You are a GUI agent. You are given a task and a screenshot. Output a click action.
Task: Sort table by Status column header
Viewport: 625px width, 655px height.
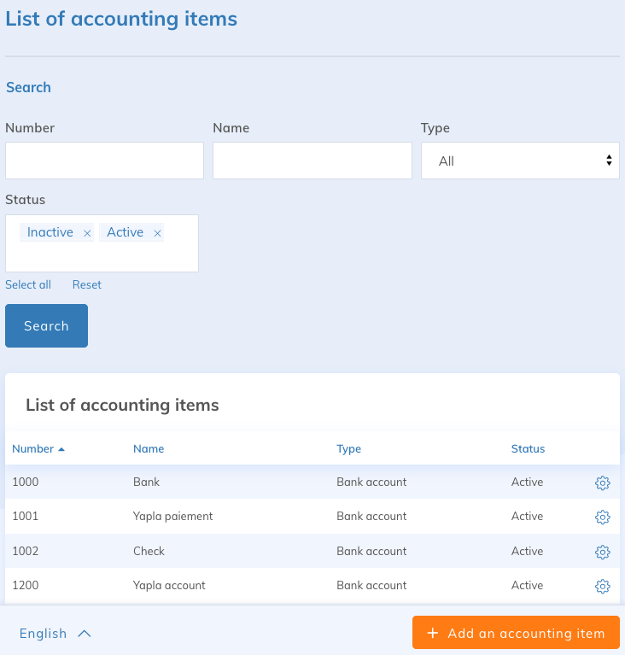[x=528, y=448]
